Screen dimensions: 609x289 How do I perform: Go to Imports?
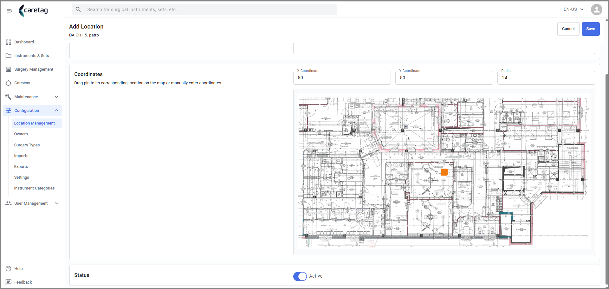tap(21, 156)
